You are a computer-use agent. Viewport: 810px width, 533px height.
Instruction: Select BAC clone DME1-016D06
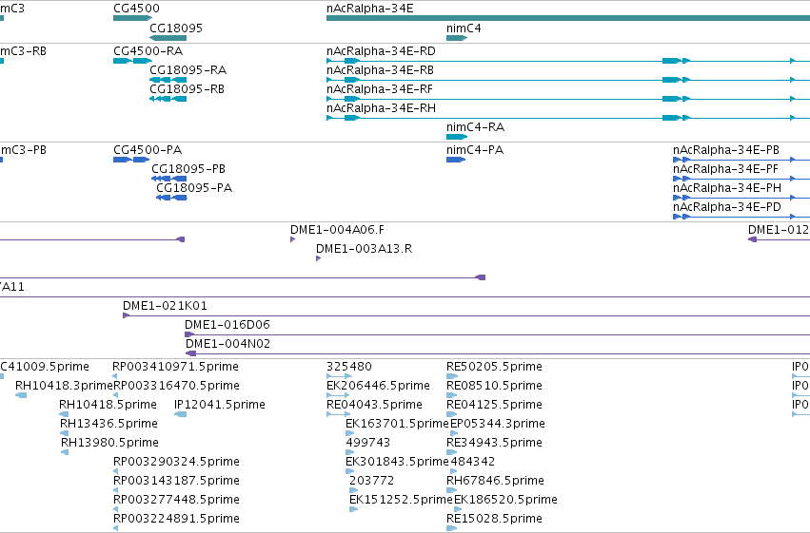pyautogui.click(x=498, y=335)
